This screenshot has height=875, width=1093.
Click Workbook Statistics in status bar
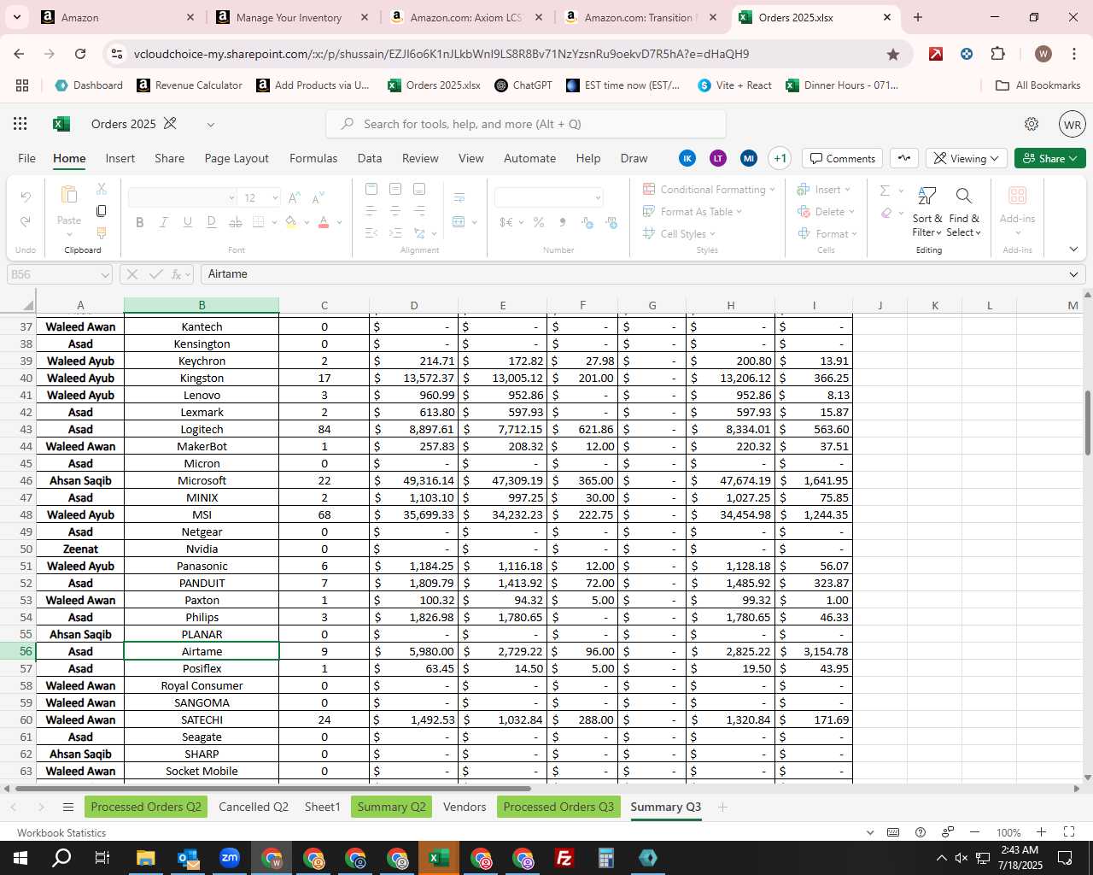pos(61,832)
